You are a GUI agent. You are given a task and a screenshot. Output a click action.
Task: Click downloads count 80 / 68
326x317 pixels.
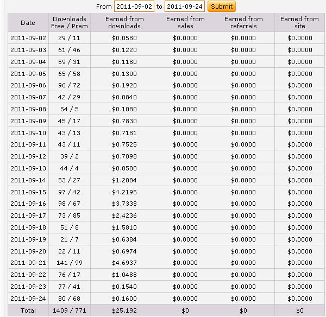click(x=69, y=299)
